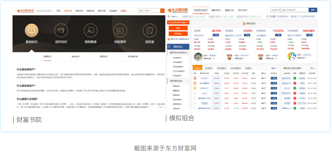Open 更多>> in 模拟组合高手操作 panel

pos(313,68)
